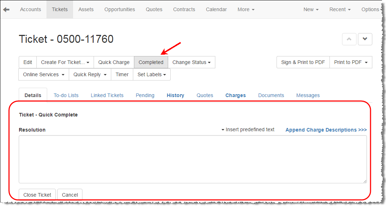Open Insert predefined text dropdown

point(248,130)
